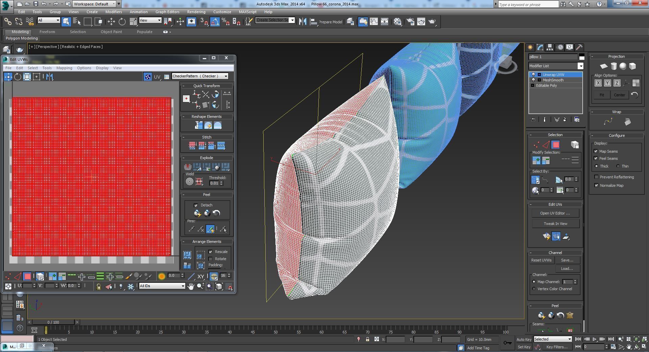Open the Modify command panel tab
Image resolution: width=649 pixels, height=352 pixels.
click(x=540, y=47)
